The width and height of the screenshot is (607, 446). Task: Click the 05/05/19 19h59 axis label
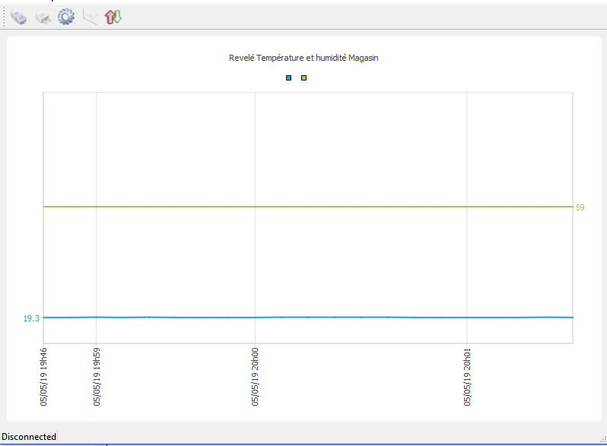click(97, 377)
